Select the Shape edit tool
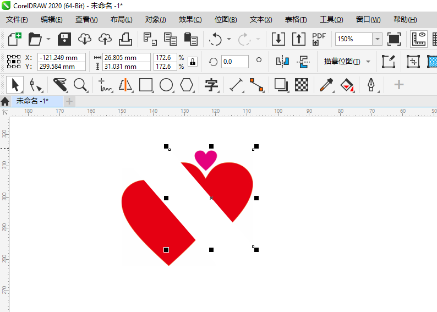Viewport: 437px width, 312px height. 36,85
